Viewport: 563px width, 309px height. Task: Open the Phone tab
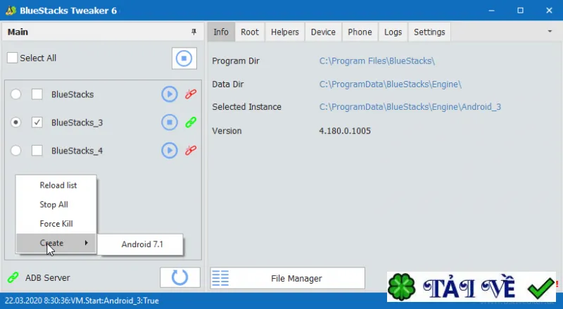(x=360, y=32)
